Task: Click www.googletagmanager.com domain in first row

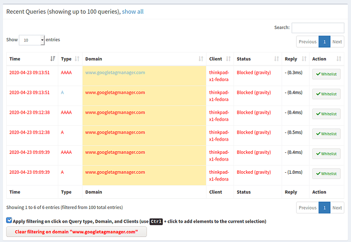Action: click(x=115, y=72)
